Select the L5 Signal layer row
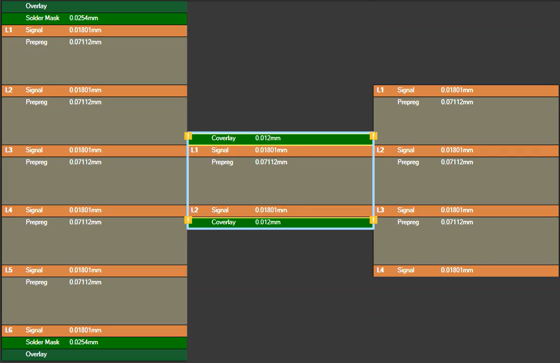 (94, 270)
